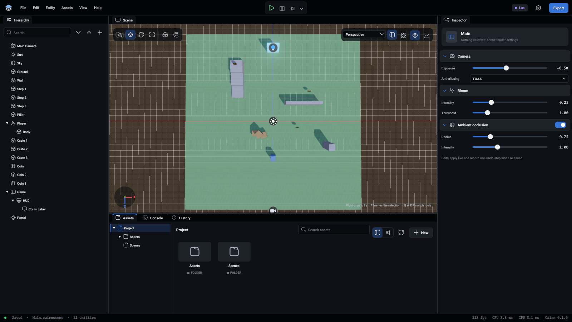Pause playback with the pause icon
Screen dimensions: 572x322
282,8
